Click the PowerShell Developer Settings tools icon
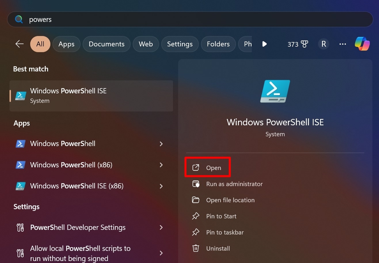The height and width of the screenshot is (263, 379). (x=20, y=228)
